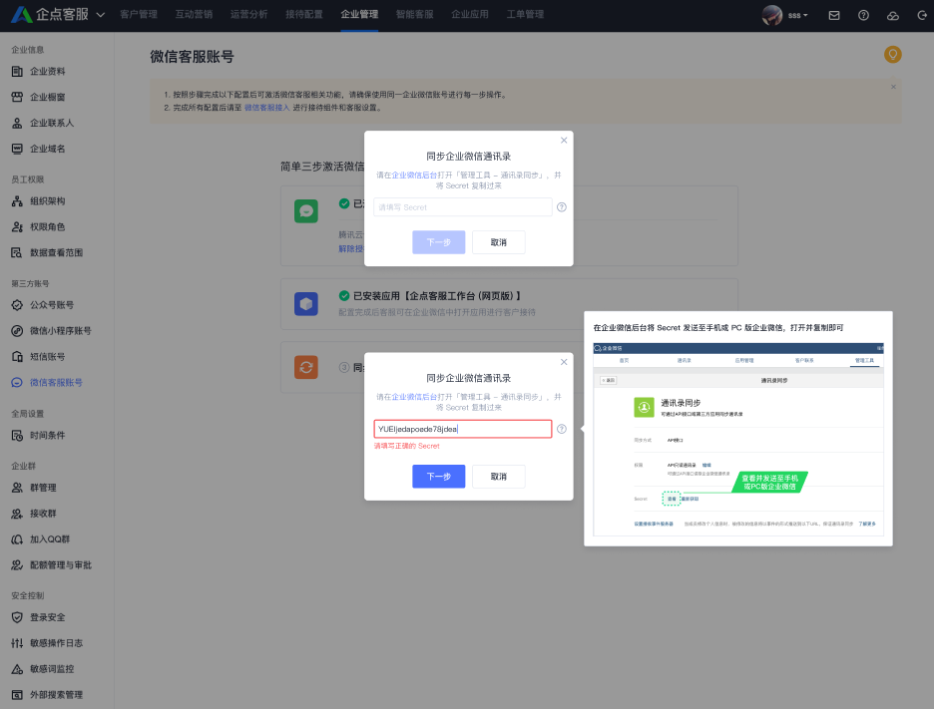934x709 pixels.
Task: Select 短信账号 in sidebar
Action: coord(48,357)
